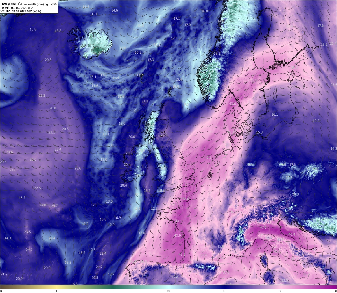Click the 37.6 value near the Spanish coast
Screen dimensions: 337x293
pos(226,273)
